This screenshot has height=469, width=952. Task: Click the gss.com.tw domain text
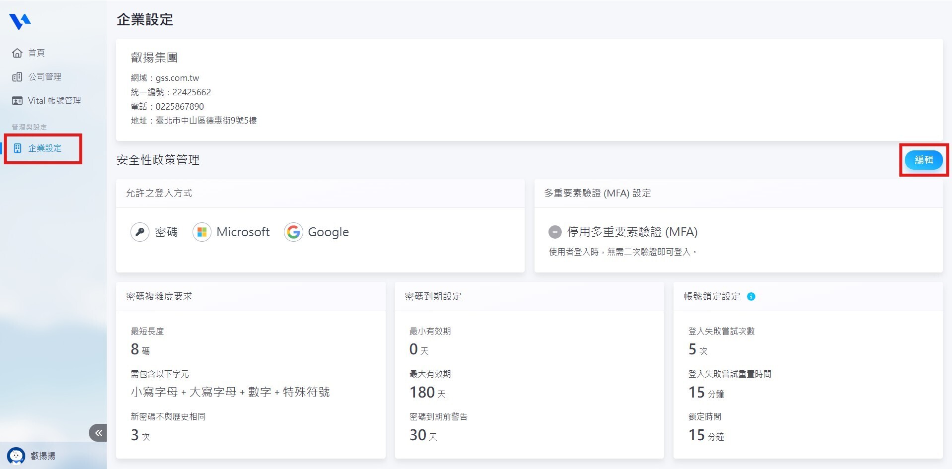(178, 77)
